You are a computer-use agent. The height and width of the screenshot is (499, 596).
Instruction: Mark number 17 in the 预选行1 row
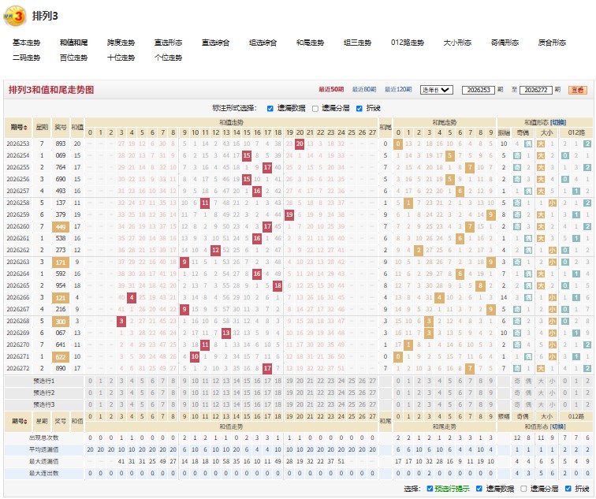pos(267,382)
